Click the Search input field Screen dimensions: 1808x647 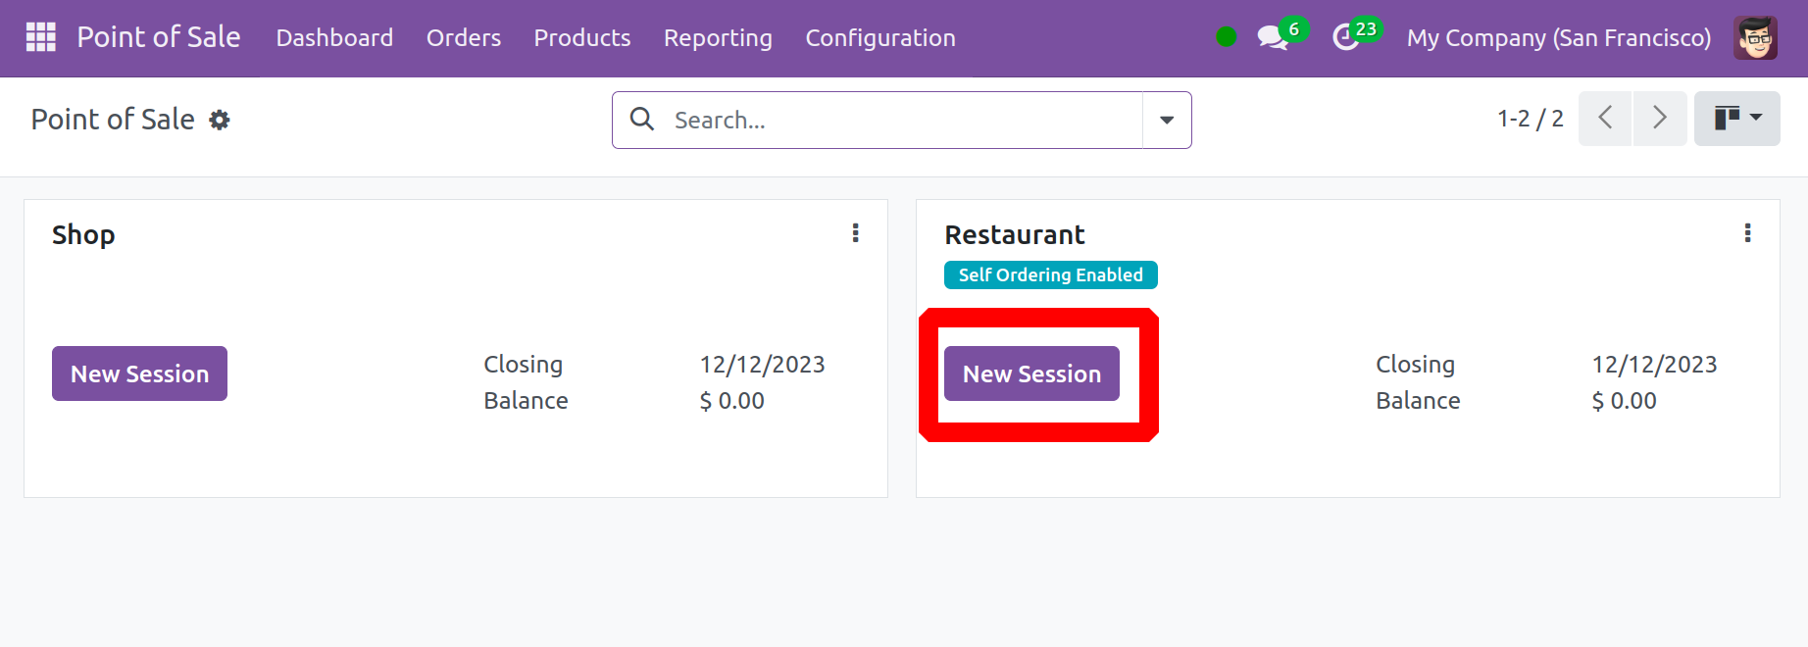click(x=902, y=120)
